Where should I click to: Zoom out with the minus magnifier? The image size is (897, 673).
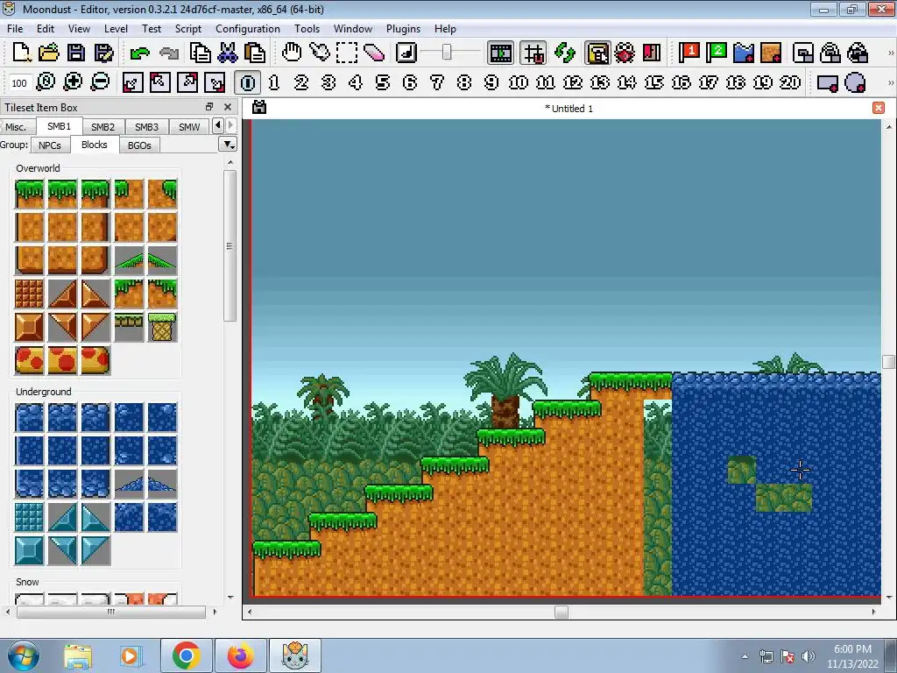point(100,82)
